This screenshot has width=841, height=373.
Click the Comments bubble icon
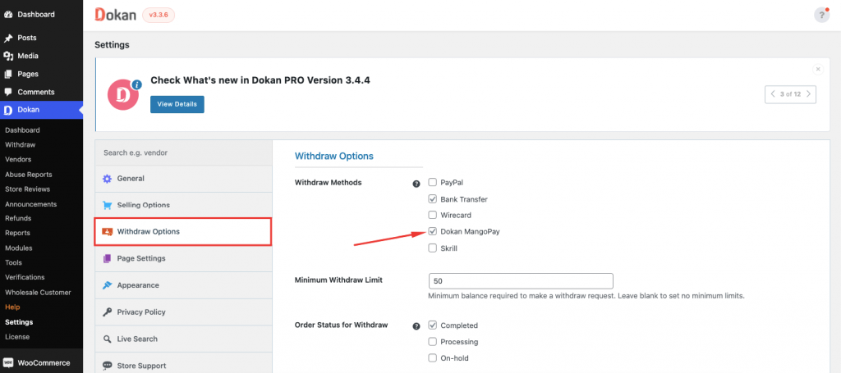pos(8,92)
